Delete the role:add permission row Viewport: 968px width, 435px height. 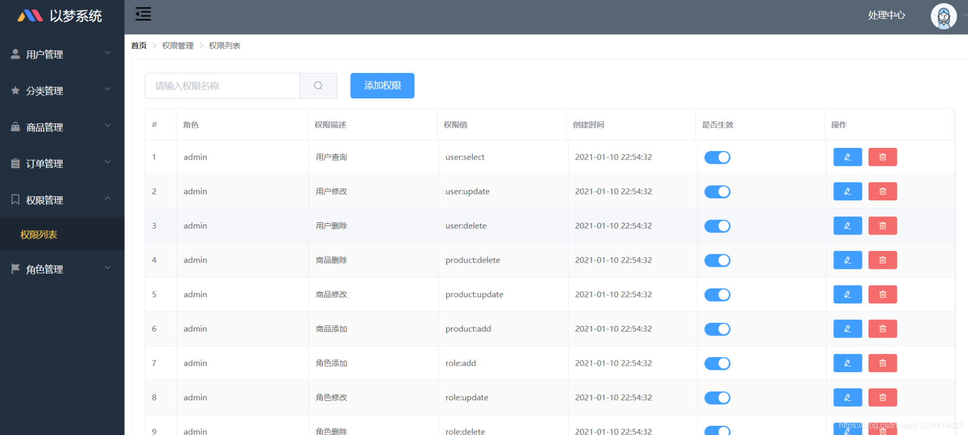coord(882,363)
